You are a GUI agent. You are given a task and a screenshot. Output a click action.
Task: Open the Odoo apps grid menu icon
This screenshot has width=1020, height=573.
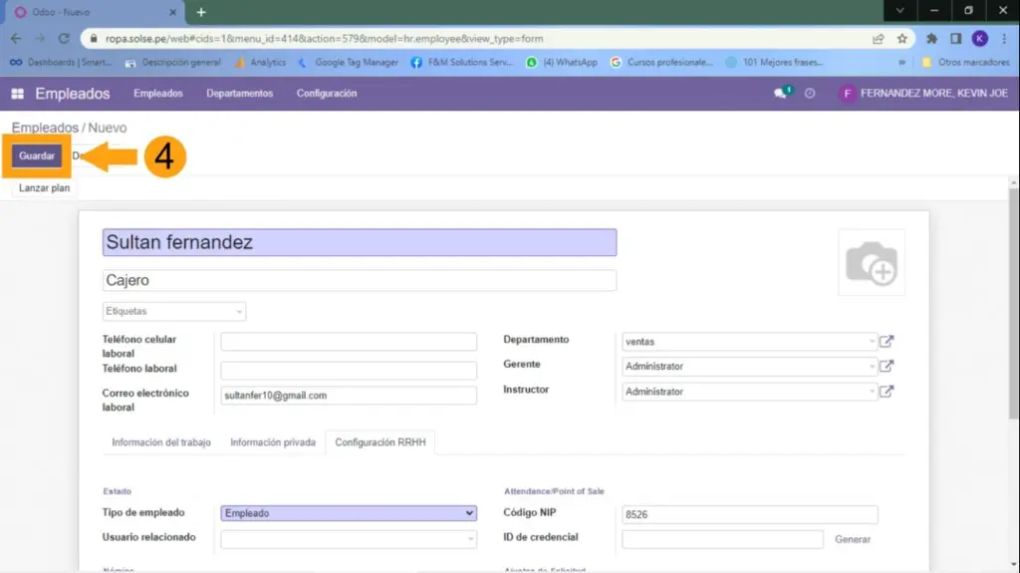17,94
